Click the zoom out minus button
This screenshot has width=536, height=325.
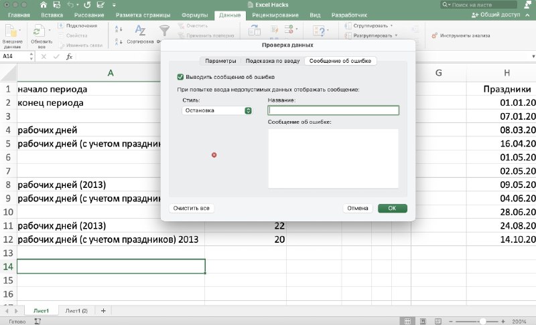pyautogui.click(x=451, y=321)
